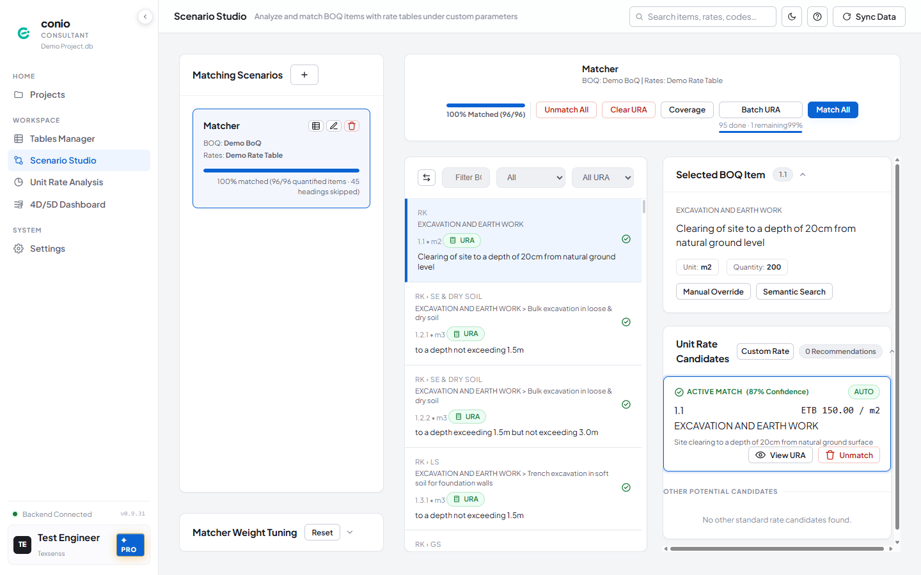Click the TE user avatar

[22, 545]
